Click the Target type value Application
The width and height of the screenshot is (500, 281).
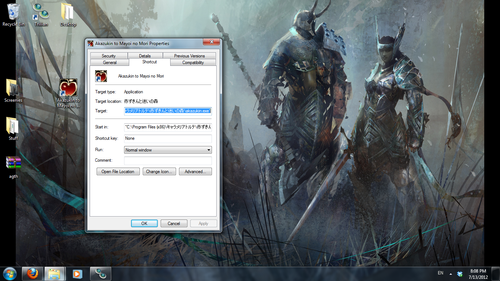(x=133, y=92)
